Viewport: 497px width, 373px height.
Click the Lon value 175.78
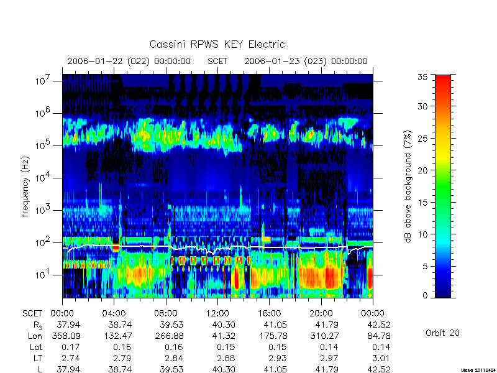point(275,336)
